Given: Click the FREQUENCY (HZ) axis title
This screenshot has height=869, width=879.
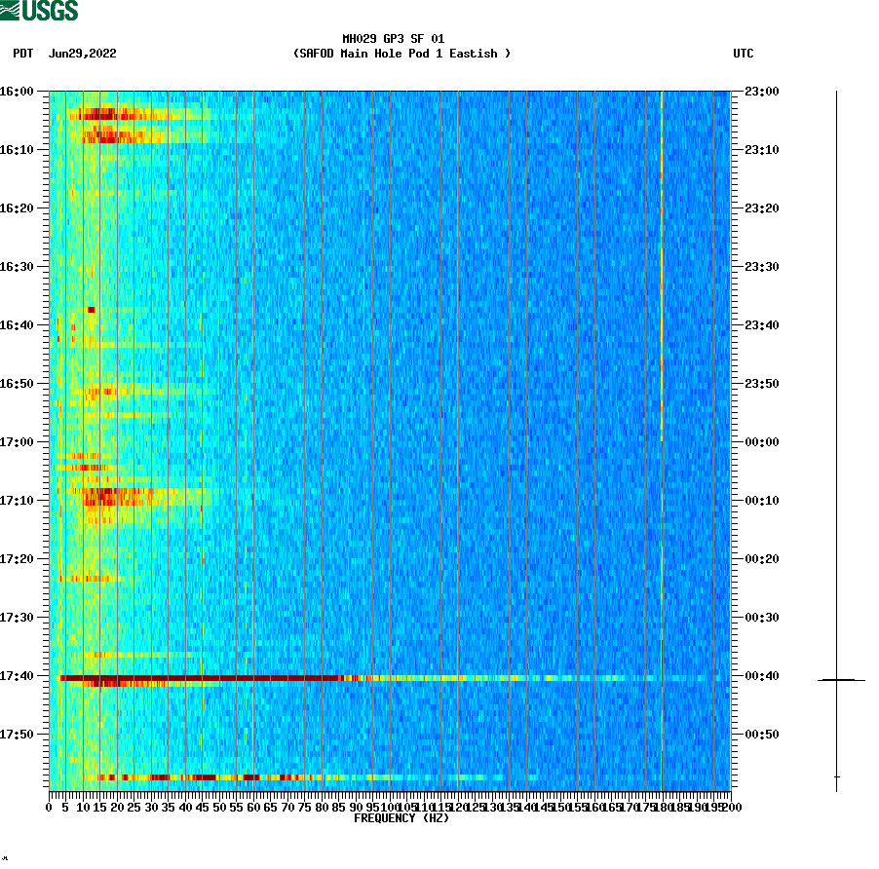Looking at the screenshot, I should [401, 819].
